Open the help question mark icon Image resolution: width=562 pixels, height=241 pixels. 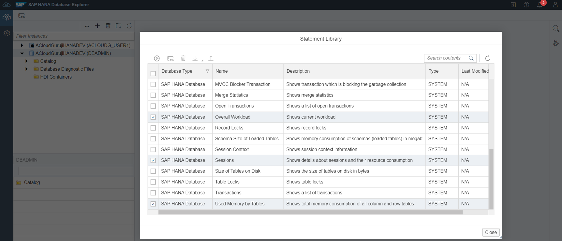click(x=526, y=5)
